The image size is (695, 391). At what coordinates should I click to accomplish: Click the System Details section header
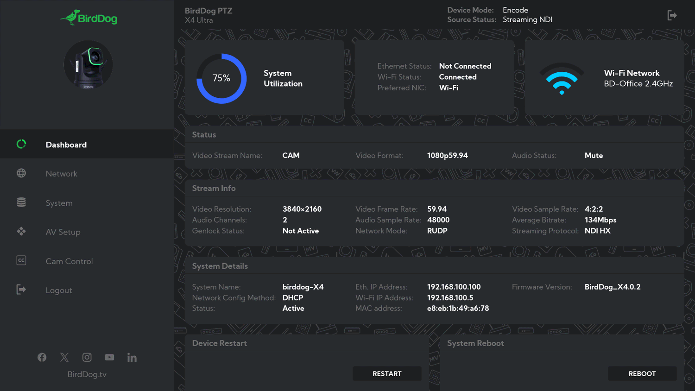click(x=220, y=266)
